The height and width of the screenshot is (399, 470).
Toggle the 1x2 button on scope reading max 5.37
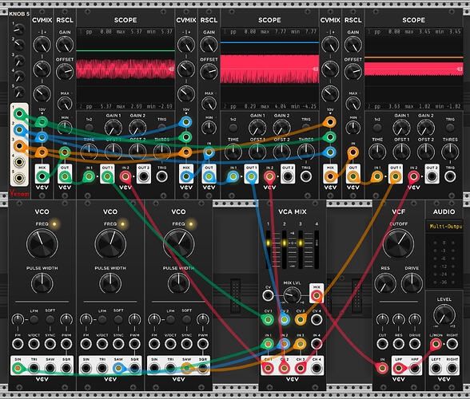coord(89,127)
